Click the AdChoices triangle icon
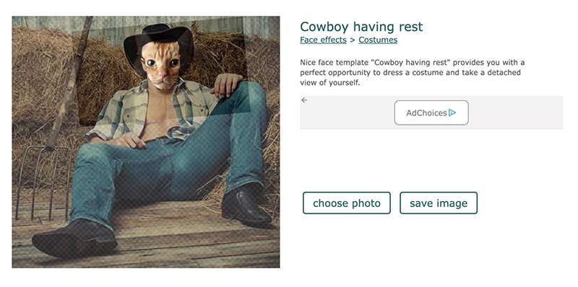The height and width of the screenshot is (287, 578). click(x=452, y=113)
